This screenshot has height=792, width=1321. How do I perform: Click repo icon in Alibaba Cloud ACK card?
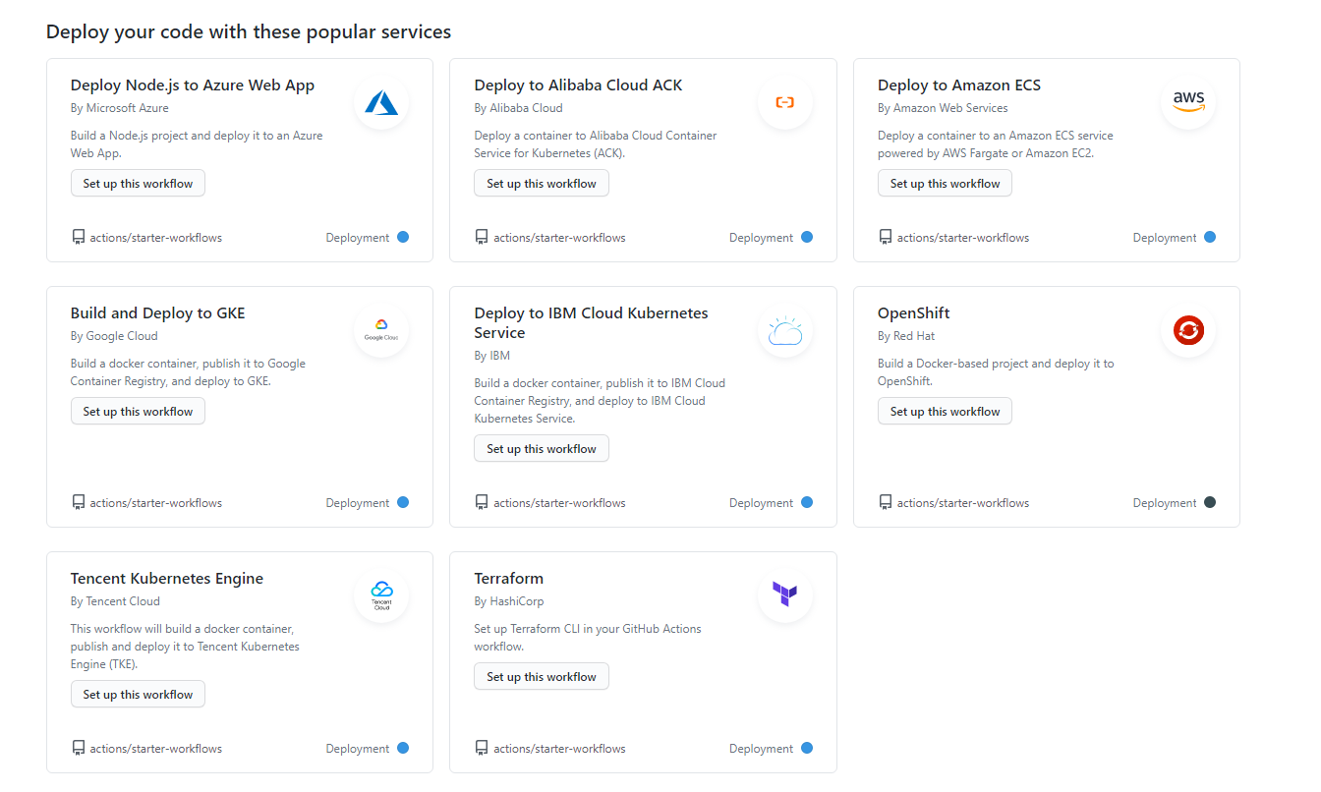(482, 237)
